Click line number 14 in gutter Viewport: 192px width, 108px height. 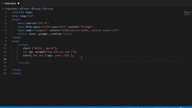pos(5,59)
